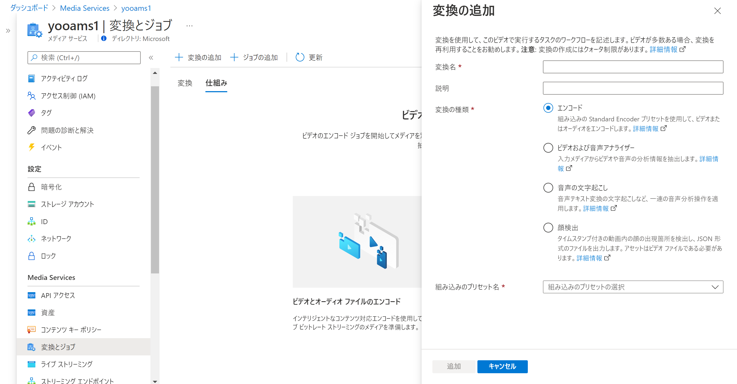The width and height of the screenshot is (737, 384).
Task: Open 組み込みのプリセットの選択 dropdown
Action: pyautogui.click(x=633, y=287)
